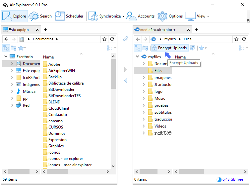Open Options settings
Viewport: 250px width, 186px height.
[170, 16]
